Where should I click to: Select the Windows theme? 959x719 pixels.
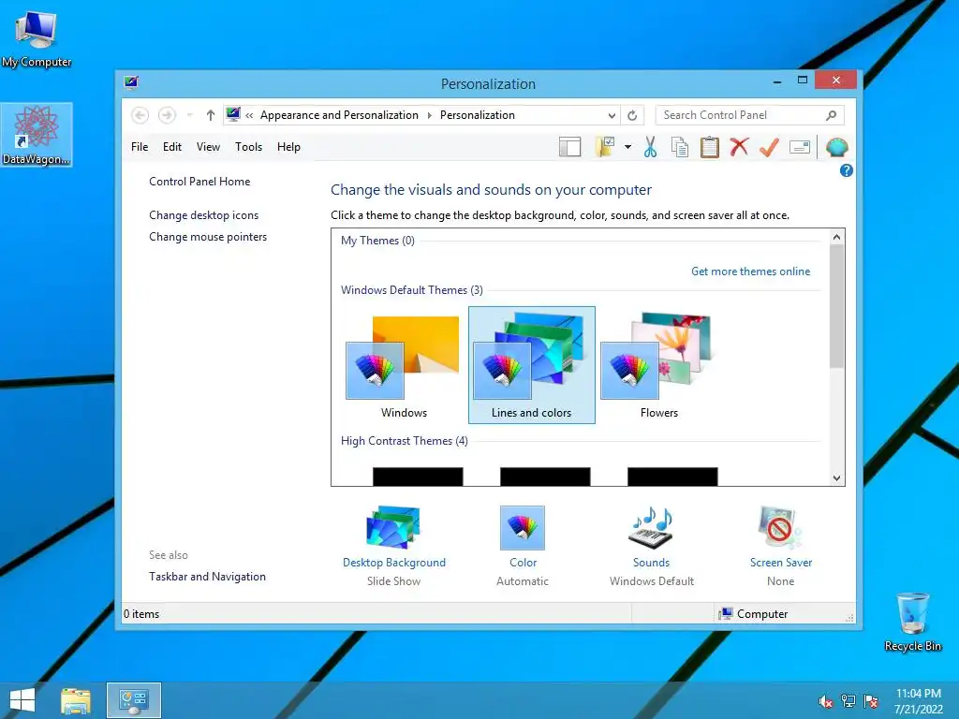pos(405,365)
